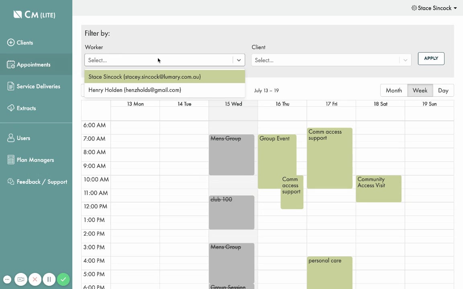
Task: Open Wednesday morning Mens Group cancelled appointment
Action: pos(231,155)
